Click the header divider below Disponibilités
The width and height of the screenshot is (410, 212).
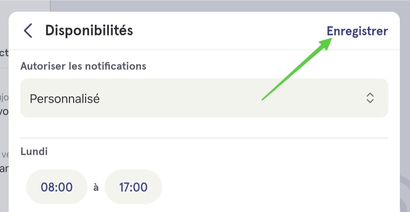tap(204, 50)
